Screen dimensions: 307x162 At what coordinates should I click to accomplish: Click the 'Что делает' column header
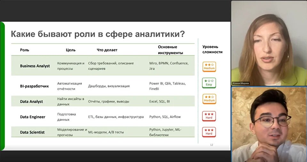107,50
